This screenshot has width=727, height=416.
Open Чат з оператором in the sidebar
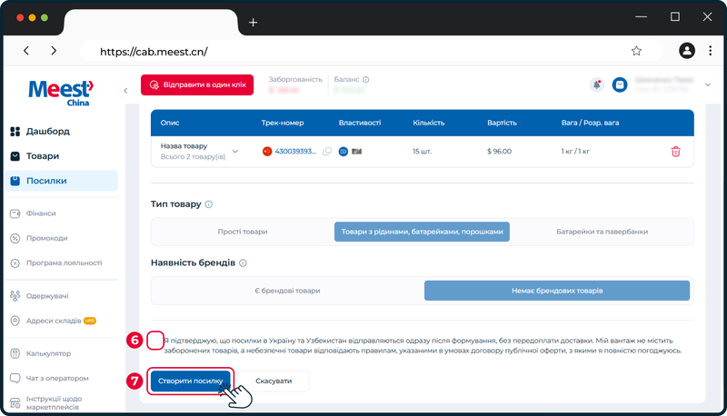click(x=57, y=378)
